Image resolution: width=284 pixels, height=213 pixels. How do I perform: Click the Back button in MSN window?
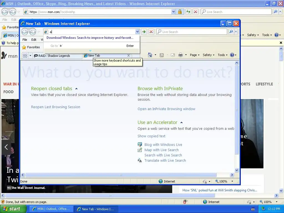5,12
